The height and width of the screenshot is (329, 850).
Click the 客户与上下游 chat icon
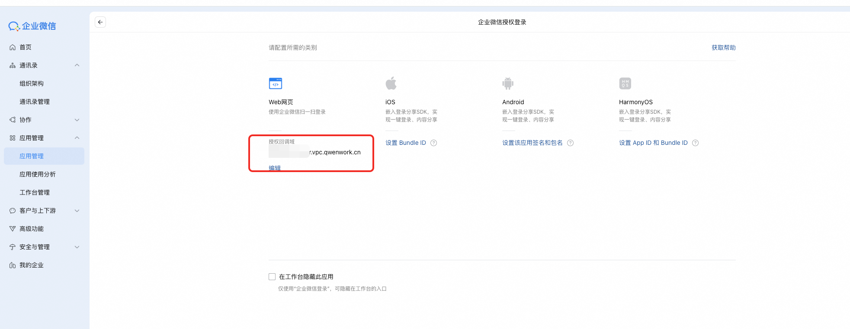[13, 211]
